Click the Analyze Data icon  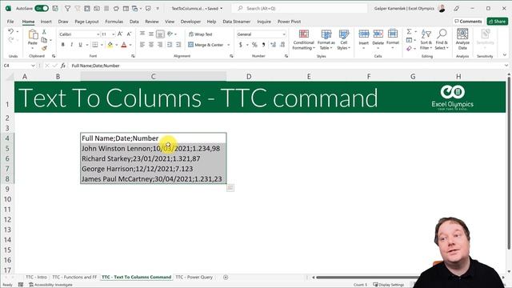pyautogui.click(x=462, y=34)
